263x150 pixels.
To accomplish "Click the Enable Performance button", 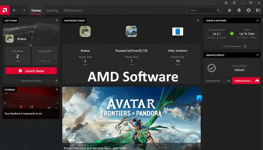I will (246, 81).
